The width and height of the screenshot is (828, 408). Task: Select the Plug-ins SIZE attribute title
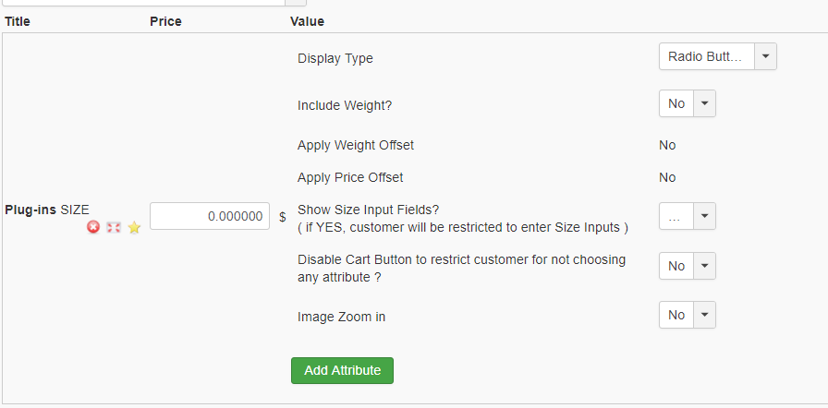pos(47,210)
